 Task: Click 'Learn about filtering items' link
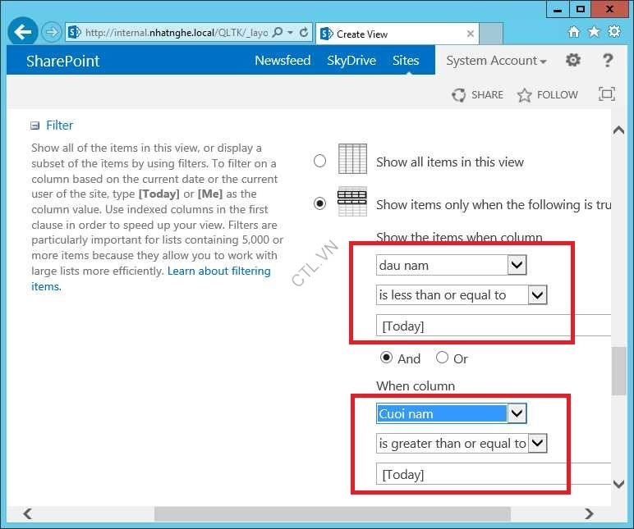click(x=218, y=271)
